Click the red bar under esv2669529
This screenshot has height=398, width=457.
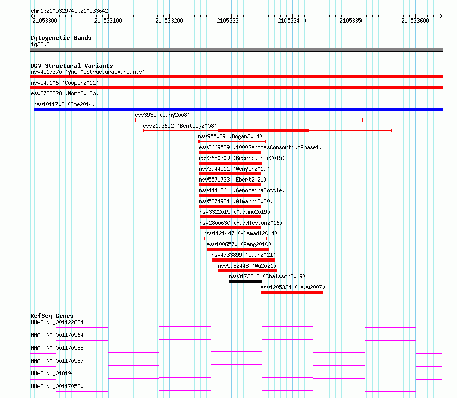pos(230,152)
